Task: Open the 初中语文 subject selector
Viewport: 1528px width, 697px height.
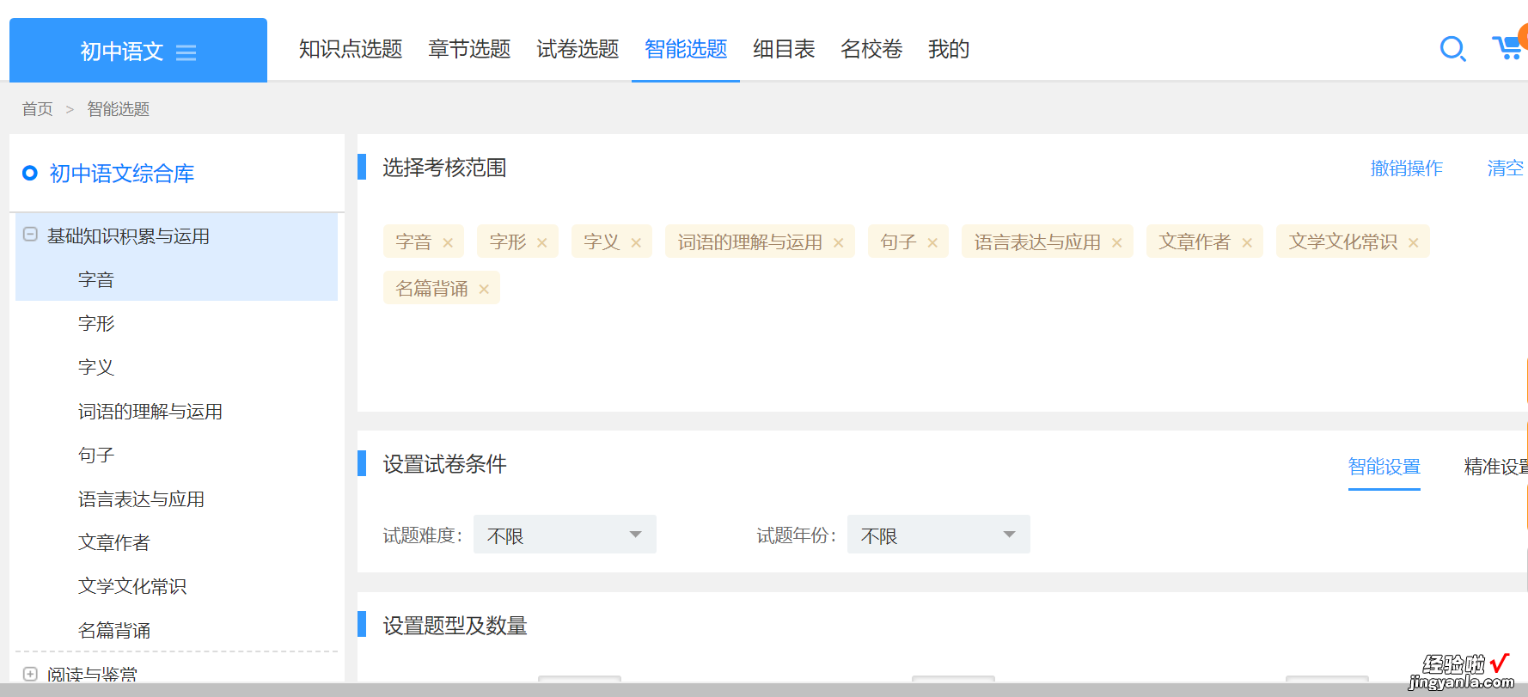Action: [138, 51]
